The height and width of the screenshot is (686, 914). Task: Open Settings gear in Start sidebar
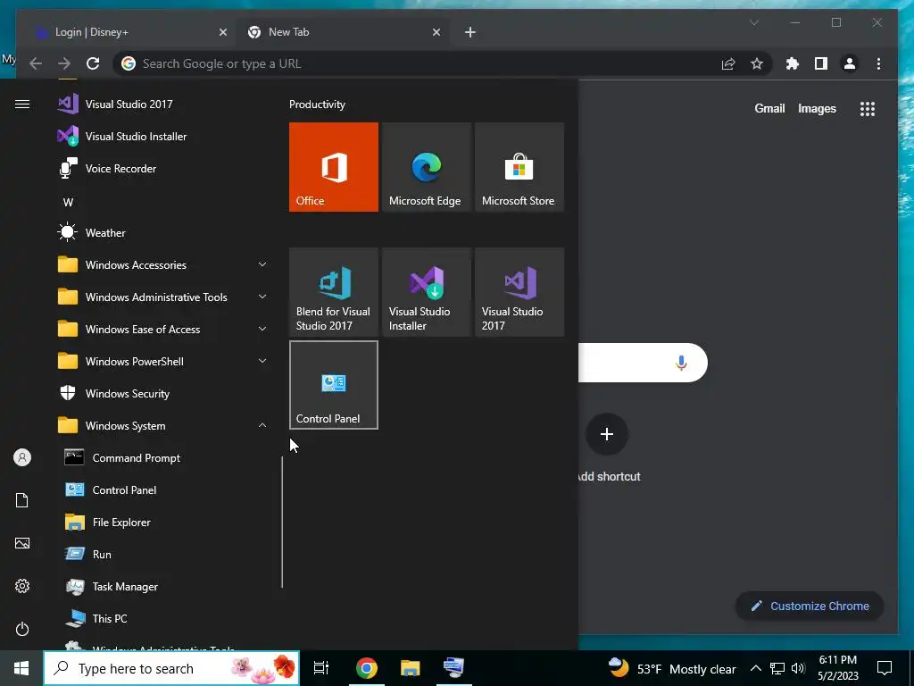click(x=22, y=586)
